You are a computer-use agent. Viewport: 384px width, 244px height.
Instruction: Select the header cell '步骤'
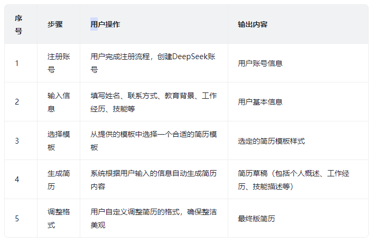(x=59, y=24)
